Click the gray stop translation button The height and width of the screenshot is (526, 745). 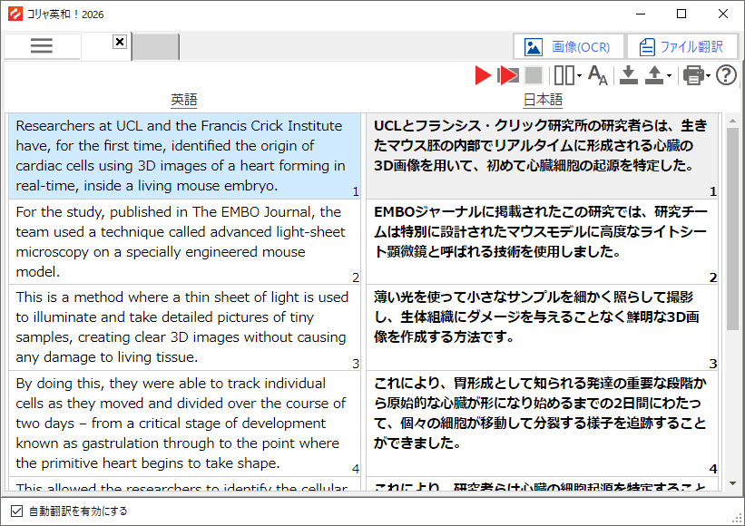(534, 76)
